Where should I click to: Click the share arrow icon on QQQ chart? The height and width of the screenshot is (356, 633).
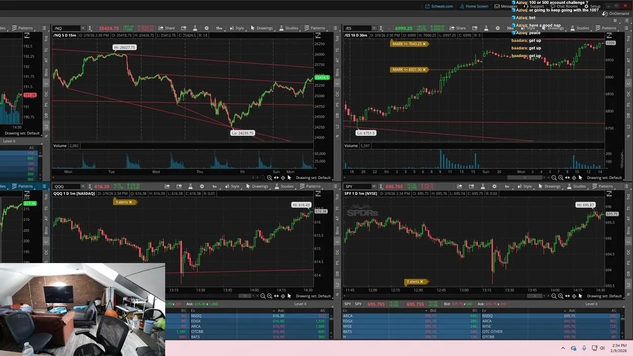tap(167, 186)
